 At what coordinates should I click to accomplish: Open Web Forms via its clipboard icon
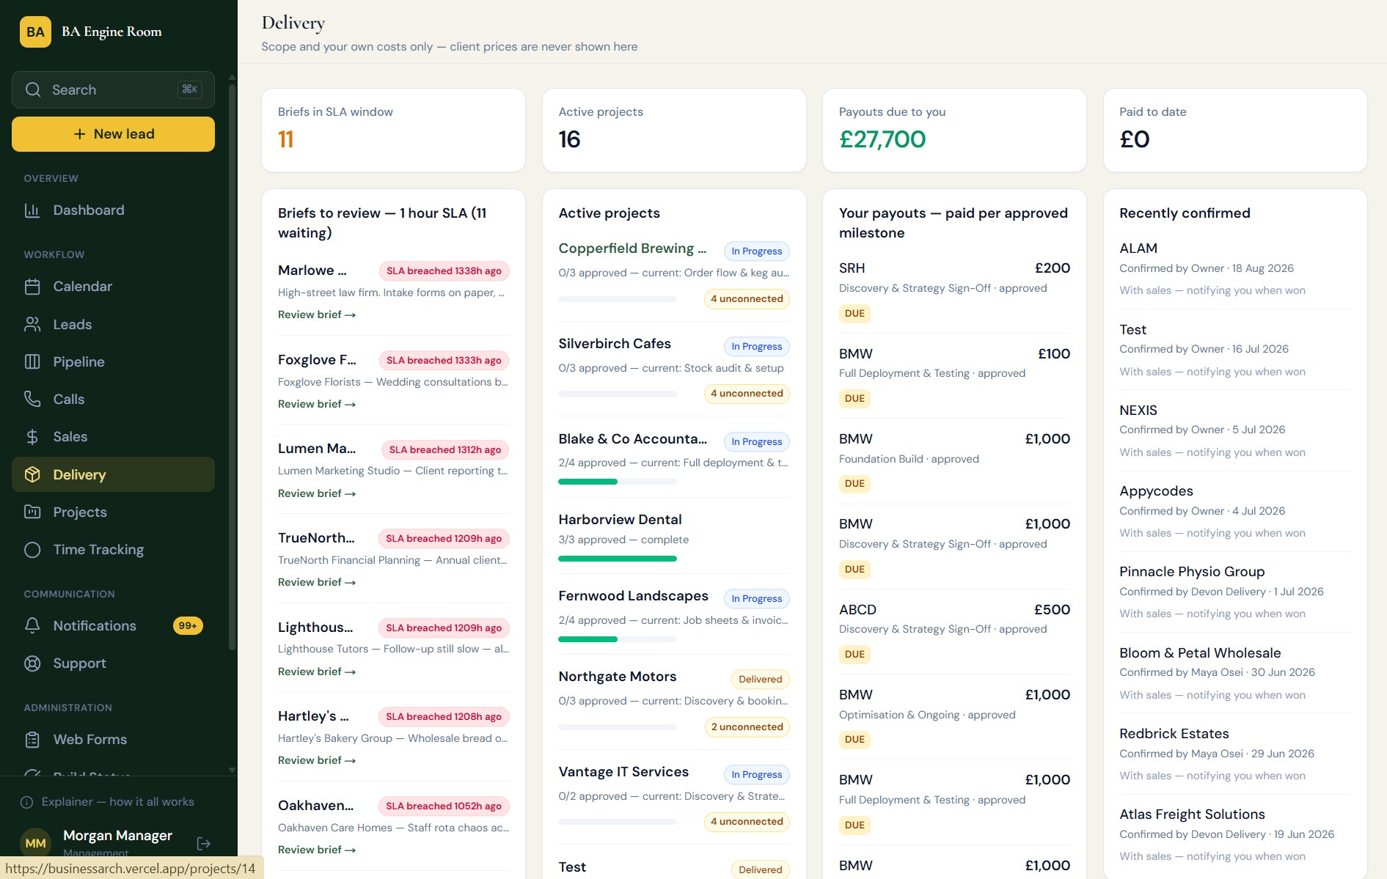[x=32, y=740]
